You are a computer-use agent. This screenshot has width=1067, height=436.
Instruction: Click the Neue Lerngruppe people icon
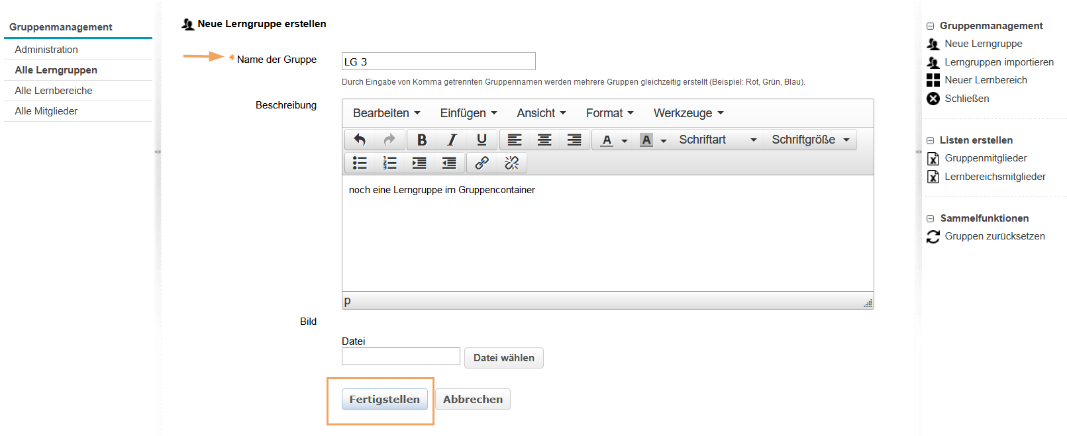(x=933, y=44)
